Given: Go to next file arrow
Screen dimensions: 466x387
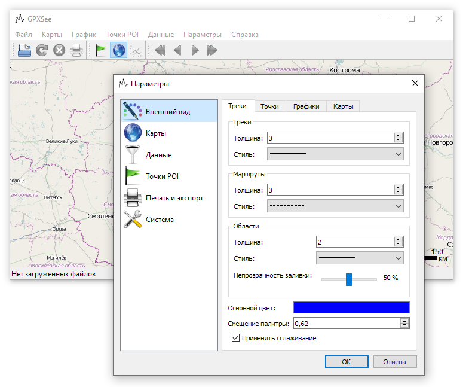Looking at the screenshot, I should coord(195,50).
